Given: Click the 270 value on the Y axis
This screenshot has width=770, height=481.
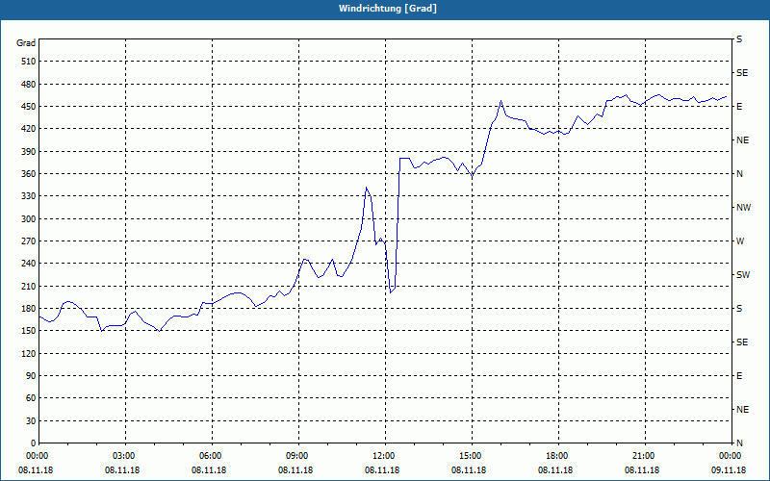Looking at the screenshot, I should coord(29,241).
